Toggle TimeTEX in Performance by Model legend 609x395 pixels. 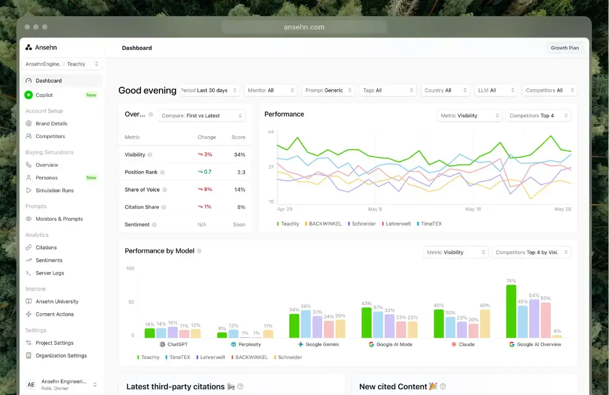(x=178, y=357)
